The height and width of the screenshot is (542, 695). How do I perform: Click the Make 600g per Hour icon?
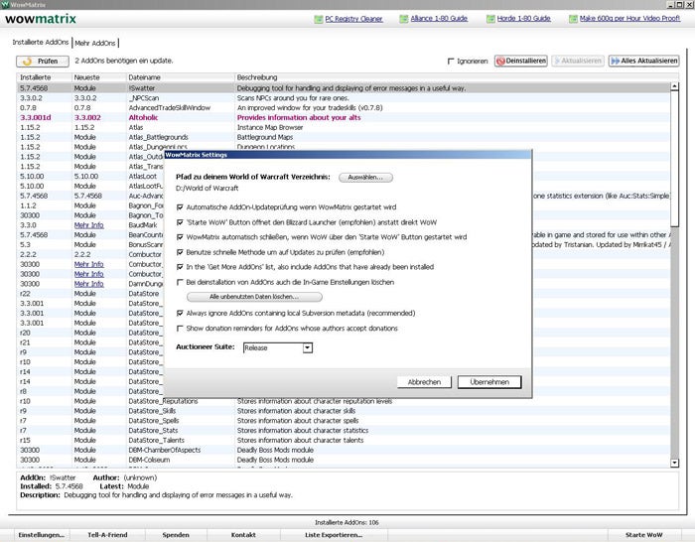[x=573, y=19]
